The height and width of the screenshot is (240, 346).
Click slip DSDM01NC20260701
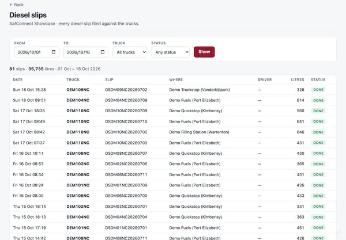click(126, 228)
